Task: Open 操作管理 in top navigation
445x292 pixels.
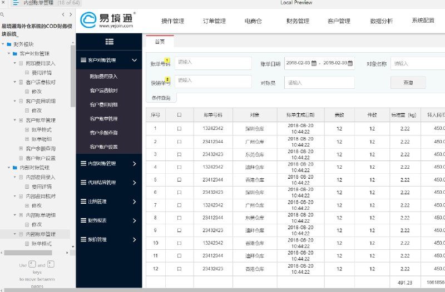Action: [x=172, y=21]
